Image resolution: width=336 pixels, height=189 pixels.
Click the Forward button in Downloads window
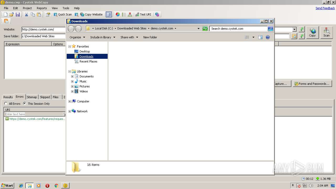(x=78, y=29)
